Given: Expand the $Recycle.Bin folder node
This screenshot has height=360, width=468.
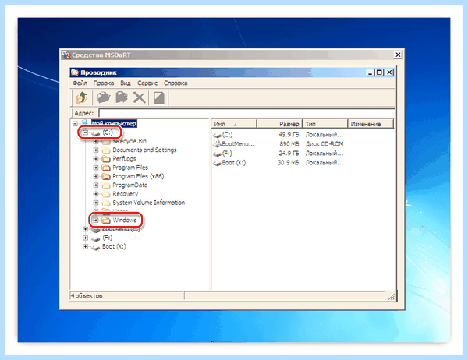Looking at the screenshot, I should coord(96,141).
